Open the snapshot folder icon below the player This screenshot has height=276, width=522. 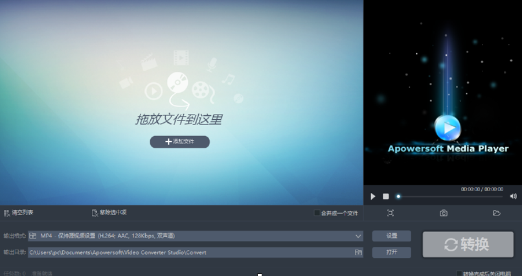(496, 213)
